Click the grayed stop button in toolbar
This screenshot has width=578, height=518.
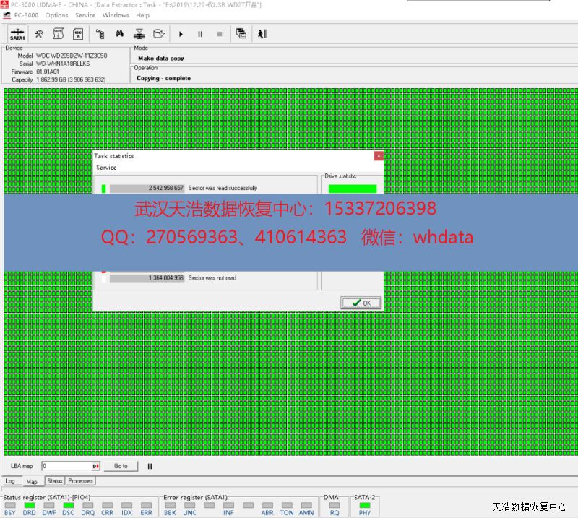[220, 34]
